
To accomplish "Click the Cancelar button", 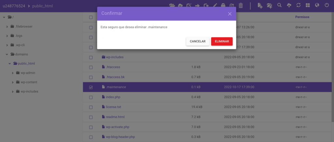I will (x=198, y=41).
